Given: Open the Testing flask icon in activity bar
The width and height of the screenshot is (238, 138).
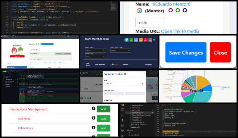Looking at the screenshot, I should [x=122, y=115].
